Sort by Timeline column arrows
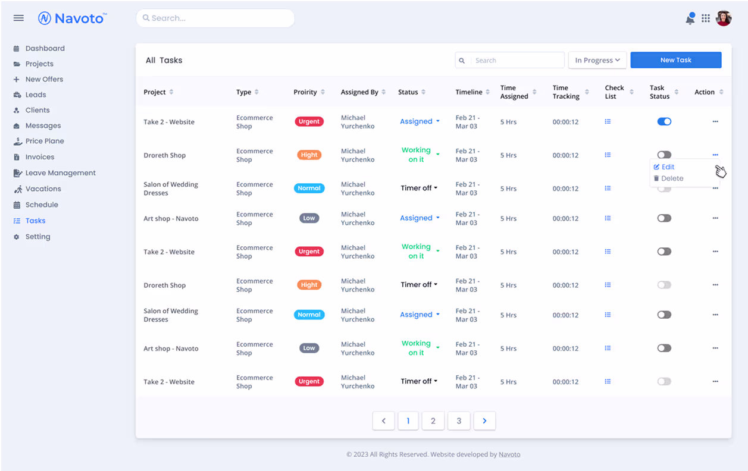This screenshot has width=748, height=471. [x=487, y=92]
